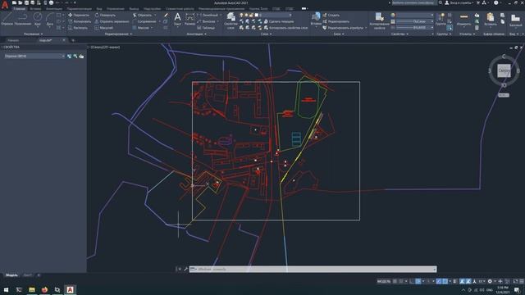Screen dimensions: 525x295
Task: Click the Базовый view button
Action: 515,20
